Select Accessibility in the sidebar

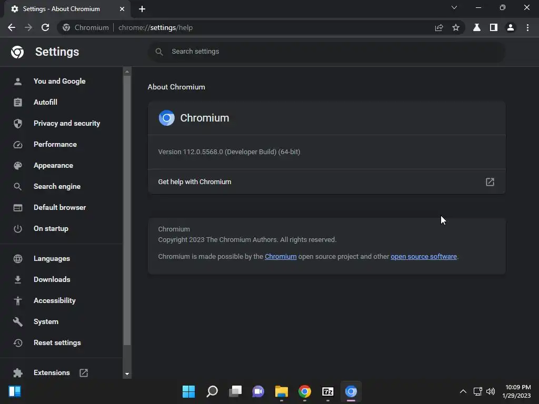point(61,300)
